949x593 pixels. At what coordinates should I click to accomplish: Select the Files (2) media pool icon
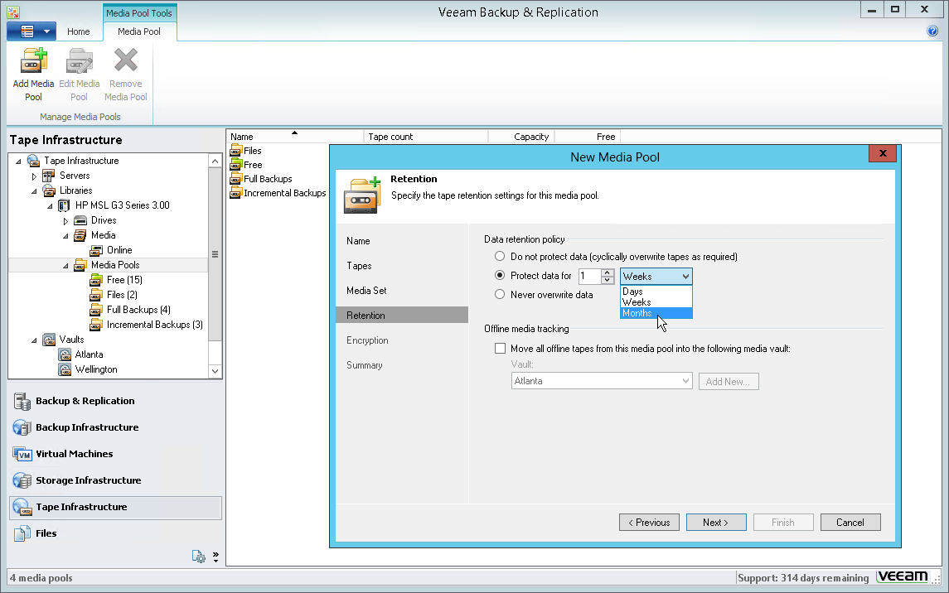point(95,295)
